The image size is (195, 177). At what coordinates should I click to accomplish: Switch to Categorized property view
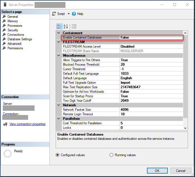click(x=59, y=26)
